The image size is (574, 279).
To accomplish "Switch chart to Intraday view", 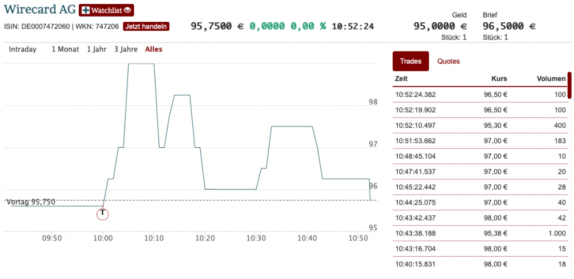I will click(x=23, y=49).
